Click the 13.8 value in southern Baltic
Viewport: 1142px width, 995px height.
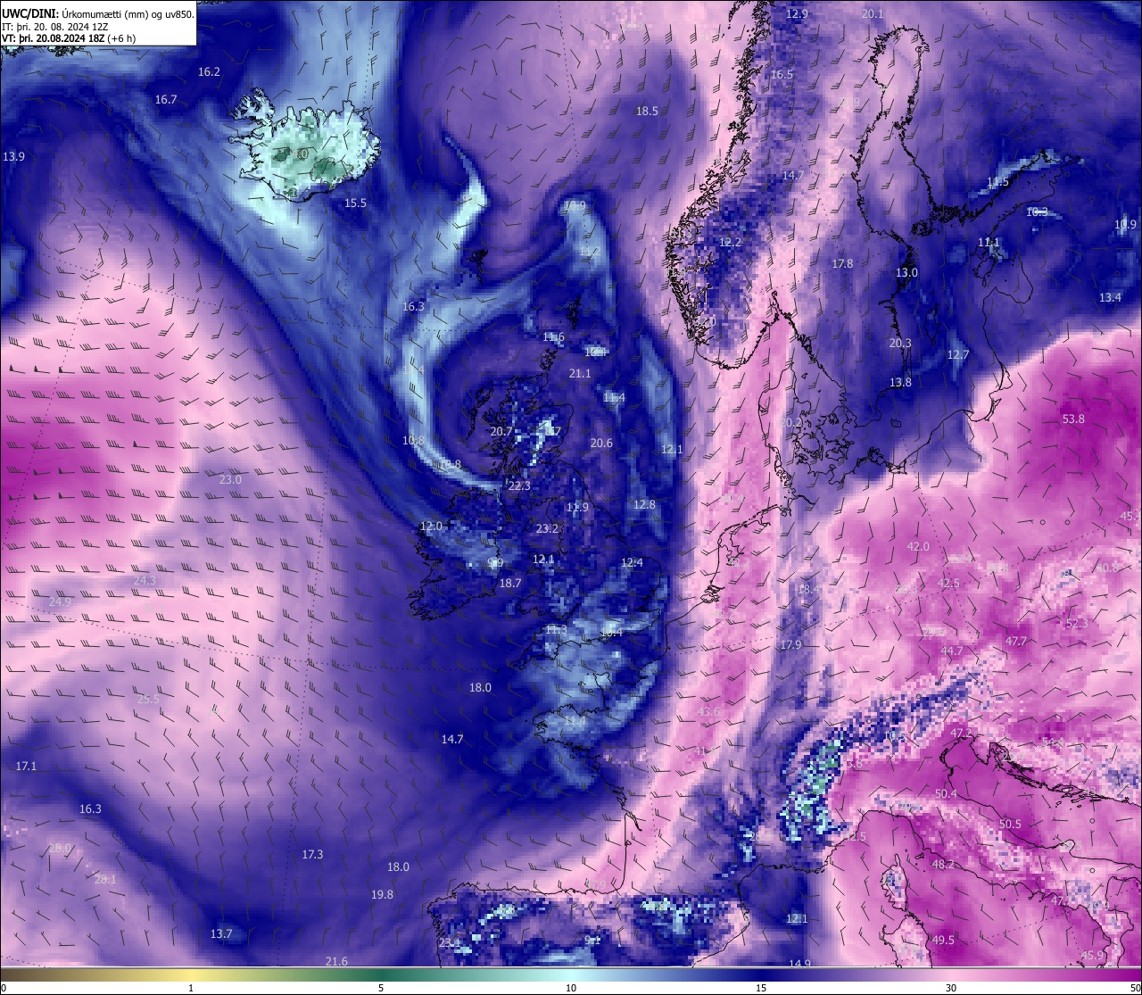coord(900,382)
